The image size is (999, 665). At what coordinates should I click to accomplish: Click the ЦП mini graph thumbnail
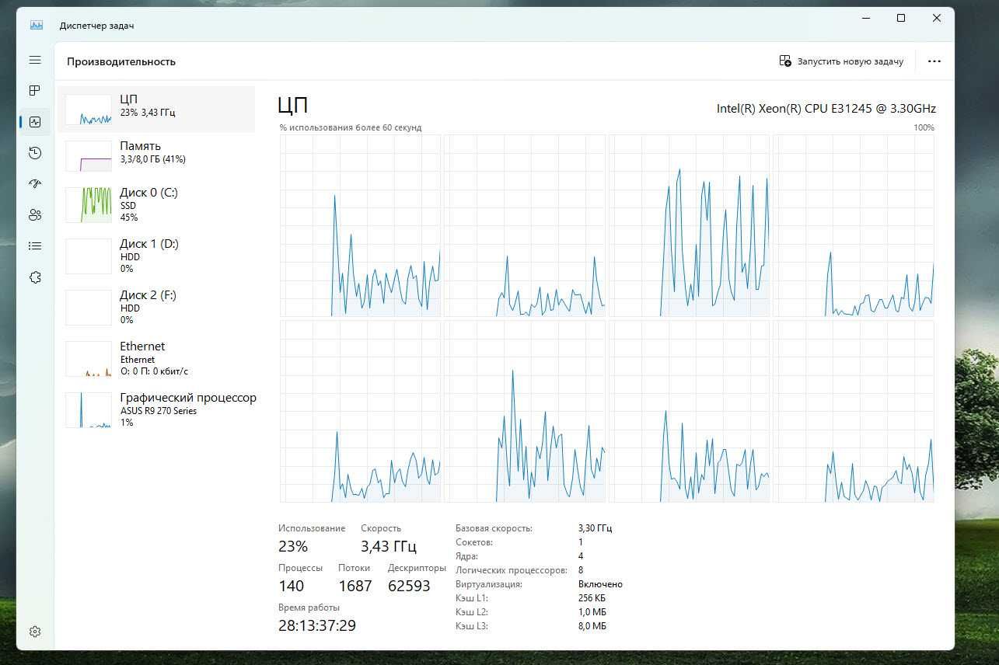click(x=89, y=110)
